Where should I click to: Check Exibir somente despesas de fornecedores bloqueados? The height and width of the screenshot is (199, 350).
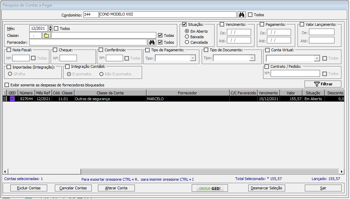click(7, 85)
